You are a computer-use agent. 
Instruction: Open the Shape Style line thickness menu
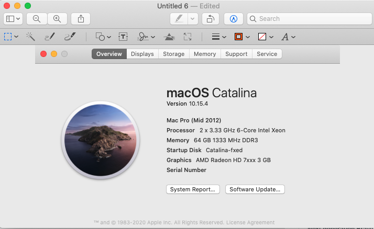pos(219,37)
